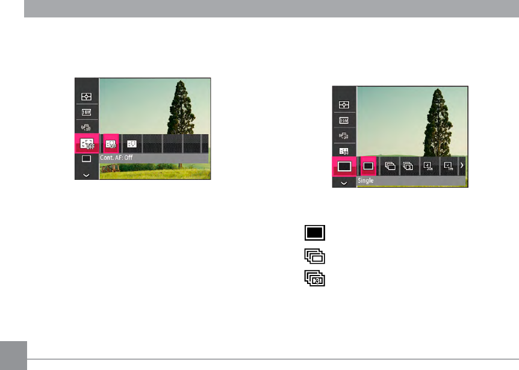The height and width of the screenshot is (370, 519).
Task: Choose 3 shots burst option in drive submenu
Action: (x=408, y=166)
